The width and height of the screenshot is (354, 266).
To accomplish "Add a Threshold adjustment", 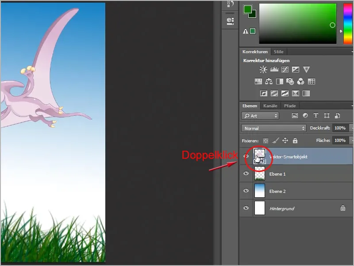I will (285, 93).
